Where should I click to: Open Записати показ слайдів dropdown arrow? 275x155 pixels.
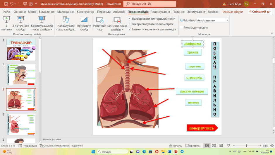point(122,30)
